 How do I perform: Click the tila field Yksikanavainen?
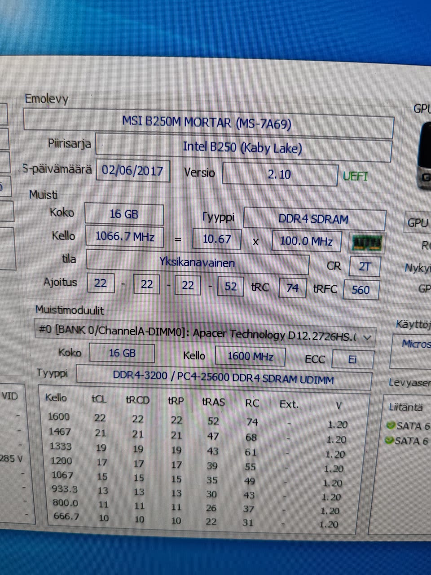click(198, 262)
